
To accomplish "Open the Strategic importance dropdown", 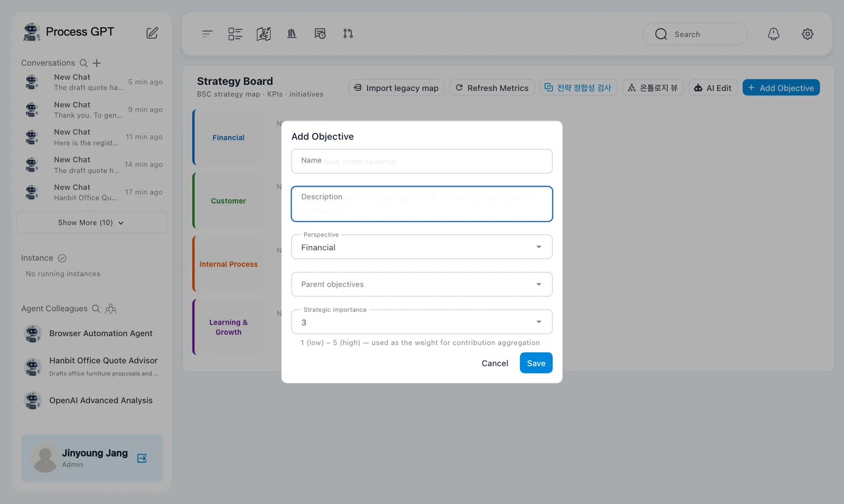I will 422,322.
